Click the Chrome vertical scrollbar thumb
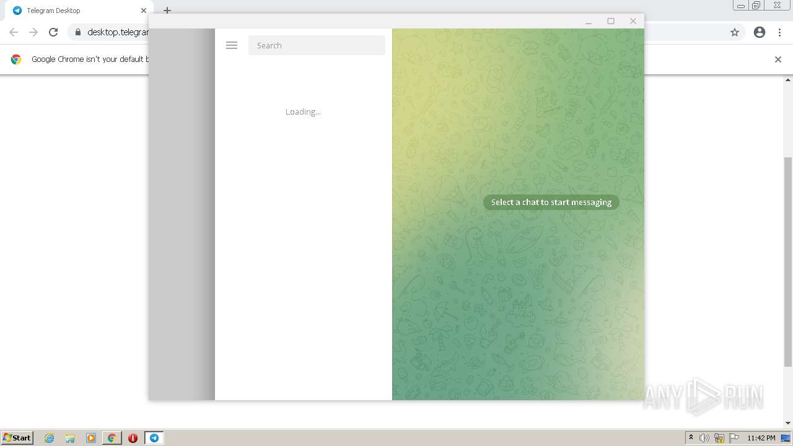Screen dimensions: 793x446 click(x=788, y=262)
